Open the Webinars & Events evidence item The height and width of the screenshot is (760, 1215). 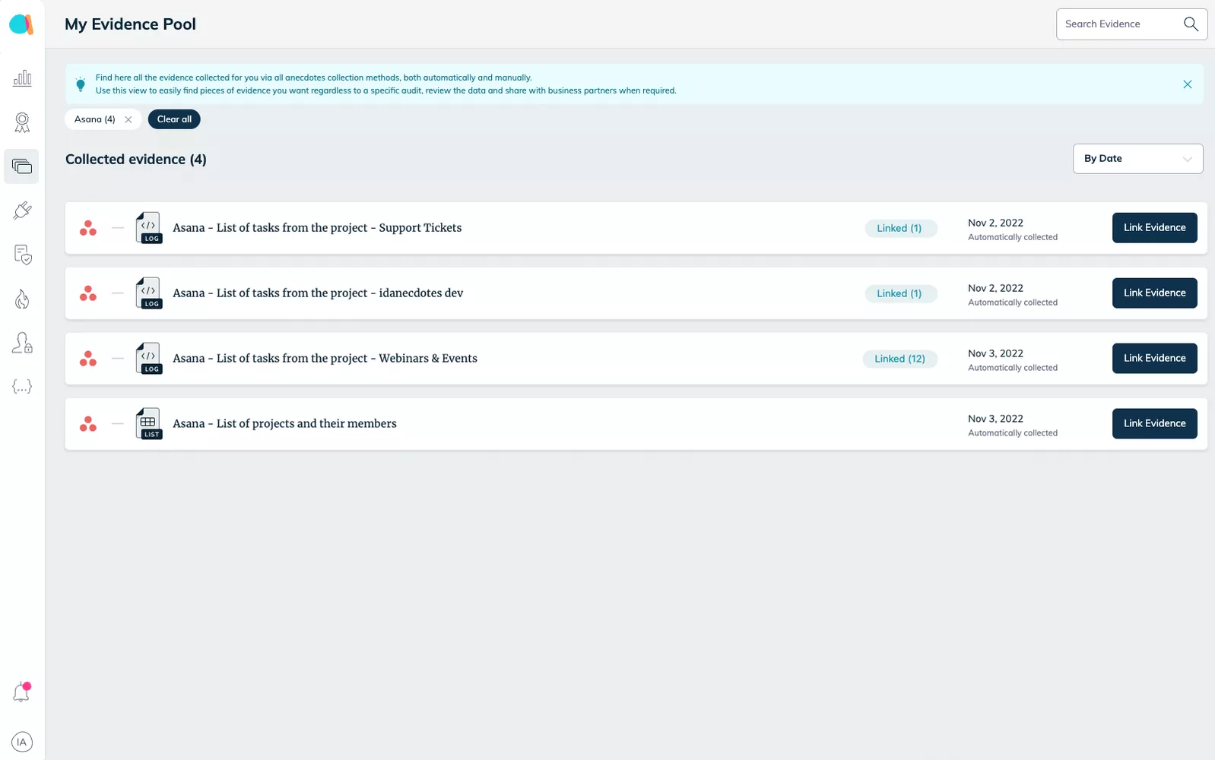tap(325, 359)
